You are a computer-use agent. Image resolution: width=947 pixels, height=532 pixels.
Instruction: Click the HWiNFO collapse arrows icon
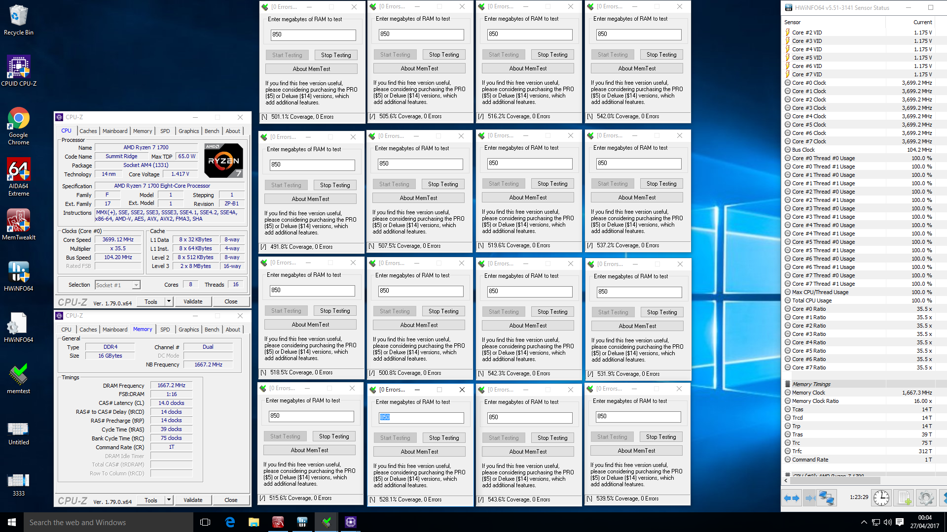click(x=809, y=498)
